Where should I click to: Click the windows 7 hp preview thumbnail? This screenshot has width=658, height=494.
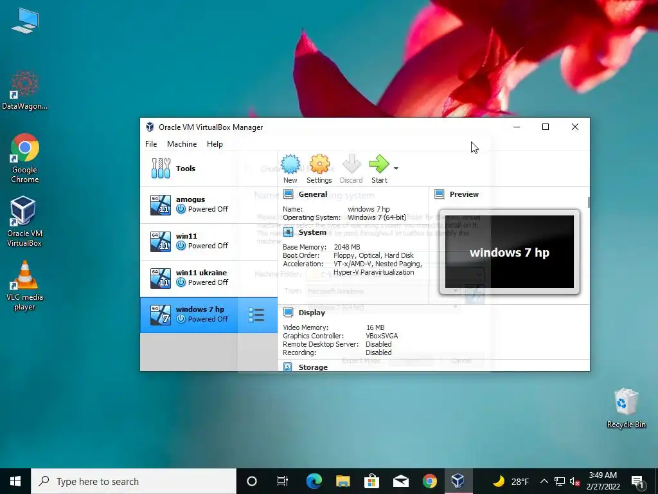510,252
